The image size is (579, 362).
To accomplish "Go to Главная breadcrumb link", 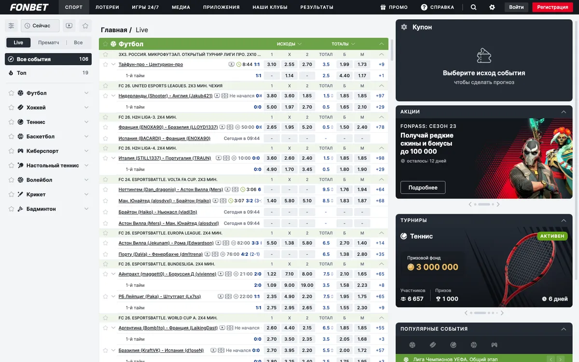I will 114,30.
